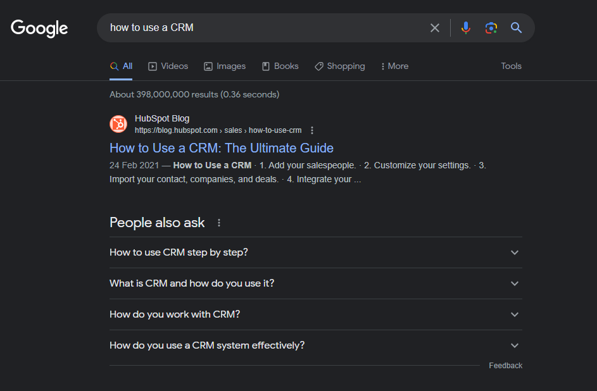Open People also ask options menu
The height and width of the screenshot is (391, 597).
(219, 223)
